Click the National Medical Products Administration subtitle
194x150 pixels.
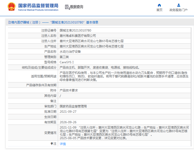click(x=38, y=10)
